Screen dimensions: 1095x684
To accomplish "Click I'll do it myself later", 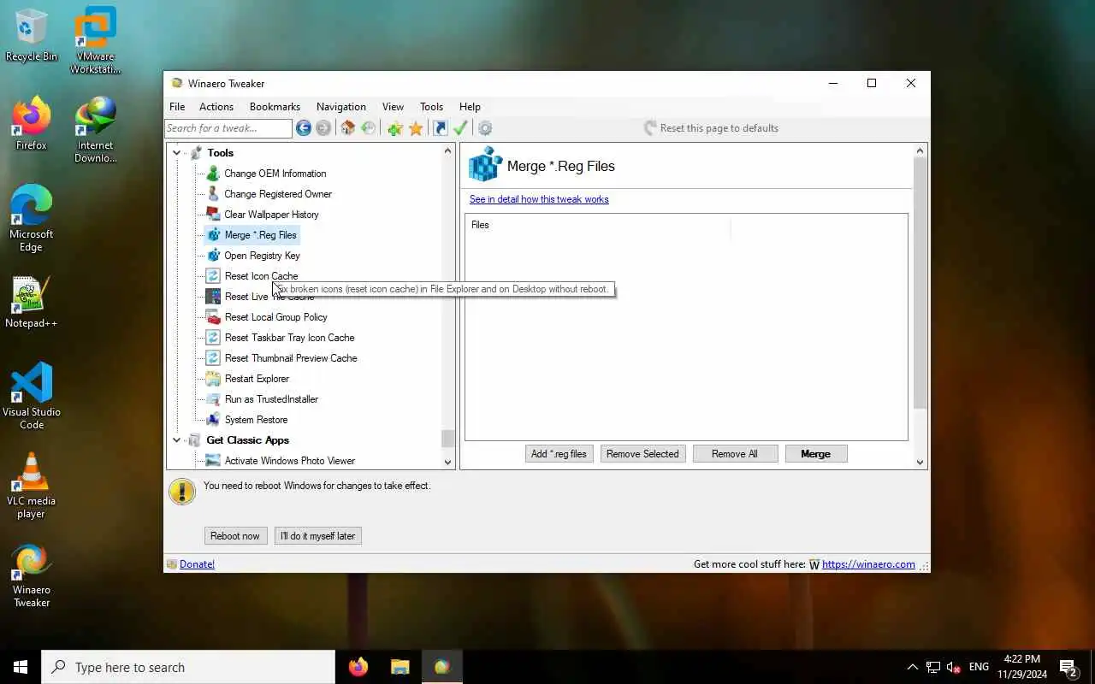I will click(318, 536).
